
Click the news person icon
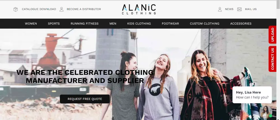(220, 9)
